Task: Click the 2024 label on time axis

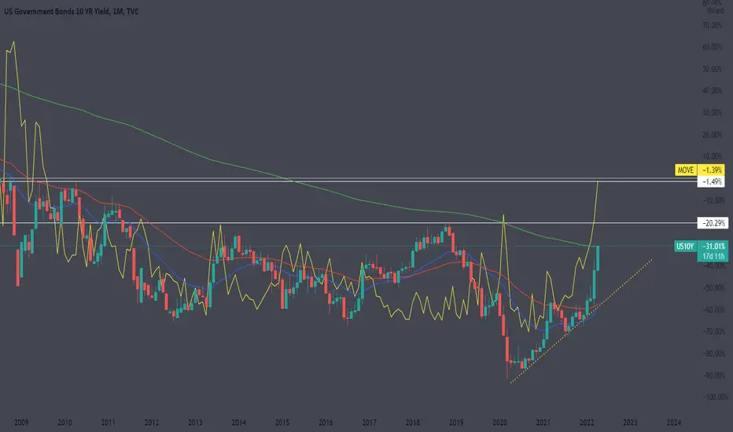Action: [673, 423]
